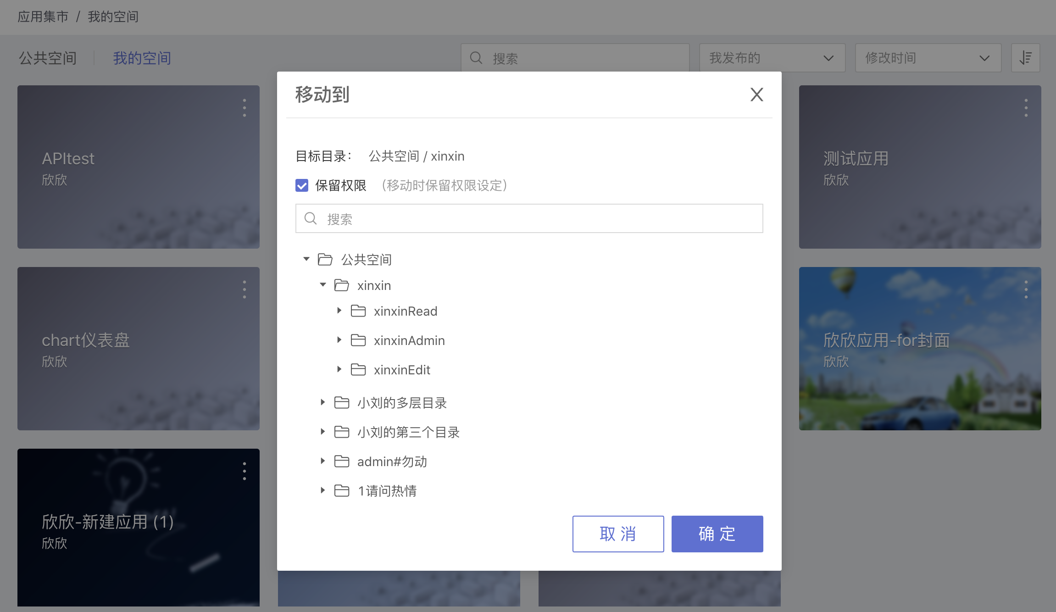The width and height of the screenshot is (1056, 612).
Task: Open the 修改时间 sort dropdown
Action: coord(928,58)
